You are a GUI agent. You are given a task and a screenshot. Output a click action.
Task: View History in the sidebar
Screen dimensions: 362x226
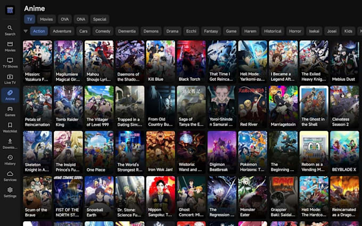pyautogui.click(x=10, y=160)
